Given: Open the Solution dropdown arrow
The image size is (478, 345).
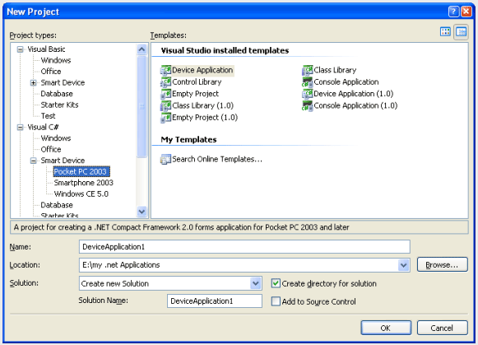Looking at the screenshot, I should click(256, 283).
